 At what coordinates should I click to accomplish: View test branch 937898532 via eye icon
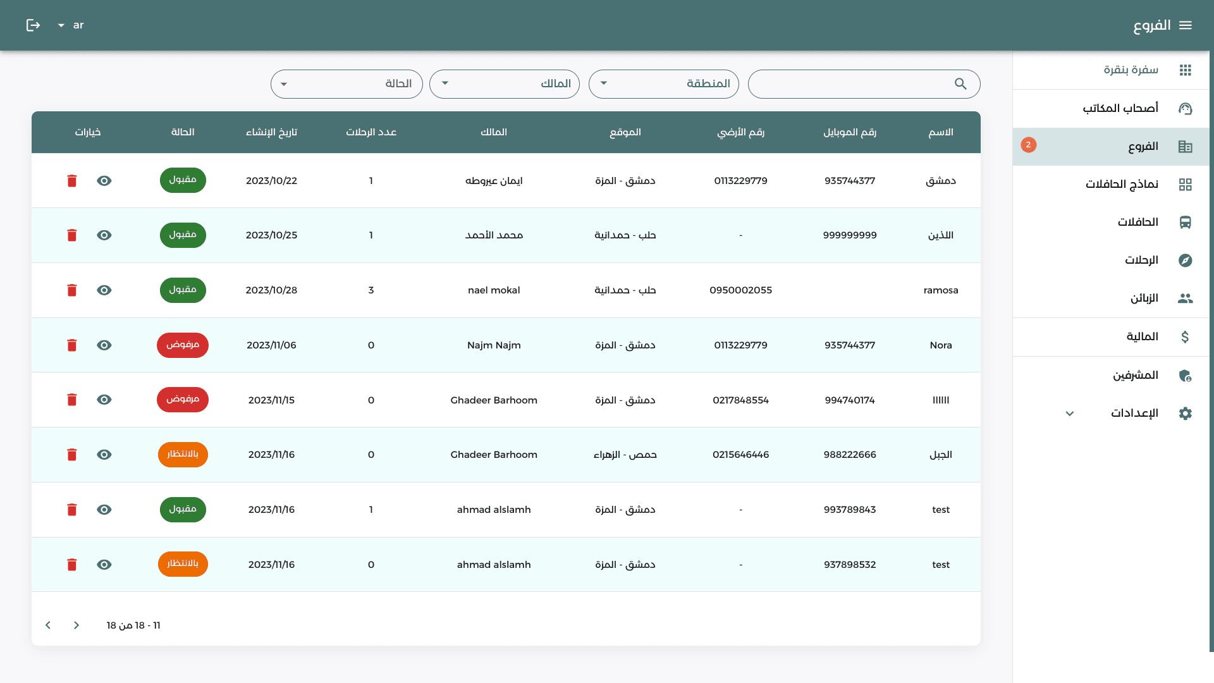(104, 565)
